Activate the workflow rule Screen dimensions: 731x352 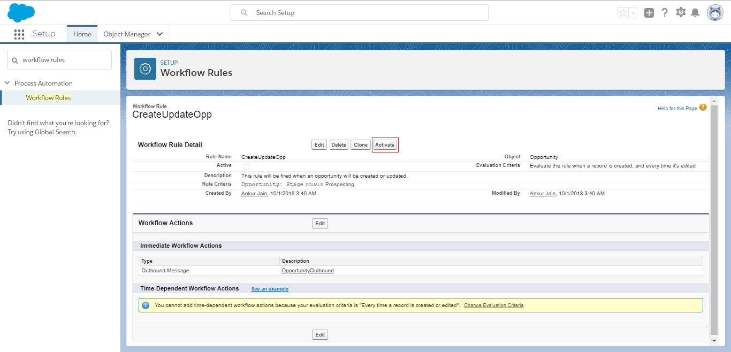click(385, 145)
